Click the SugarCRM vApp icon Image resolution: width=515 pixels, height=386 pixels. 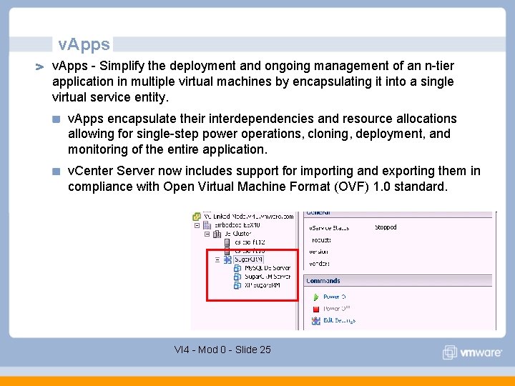coord(227,259)
